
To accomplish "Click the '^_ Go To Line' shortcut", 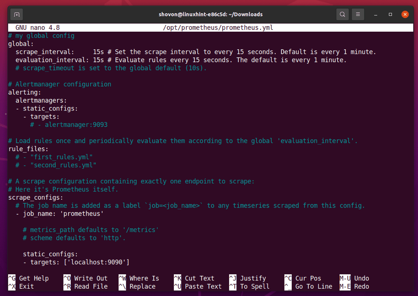I will 309,287.
